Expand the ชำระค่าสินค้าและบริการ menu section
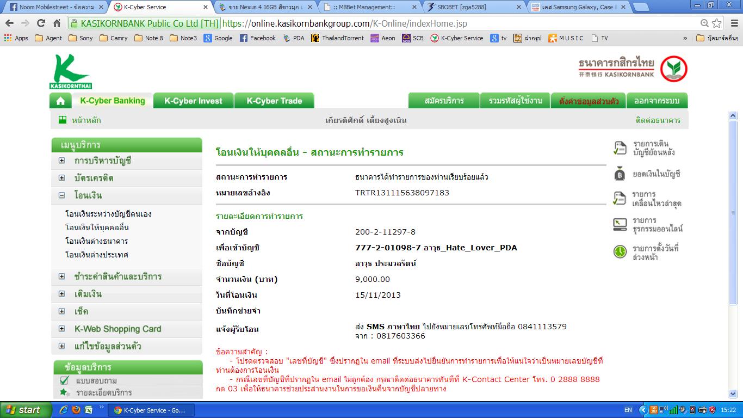Image resolution: width=743 pixels, height=418 pixels. (62, 276)
